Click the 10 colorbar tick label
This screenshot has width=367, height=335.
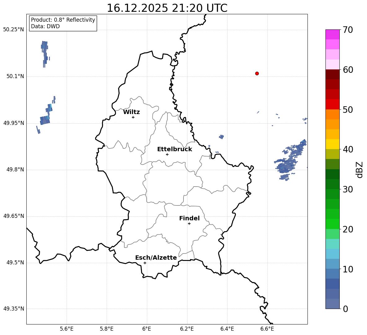pyautogui.click(x=348, y=269)
